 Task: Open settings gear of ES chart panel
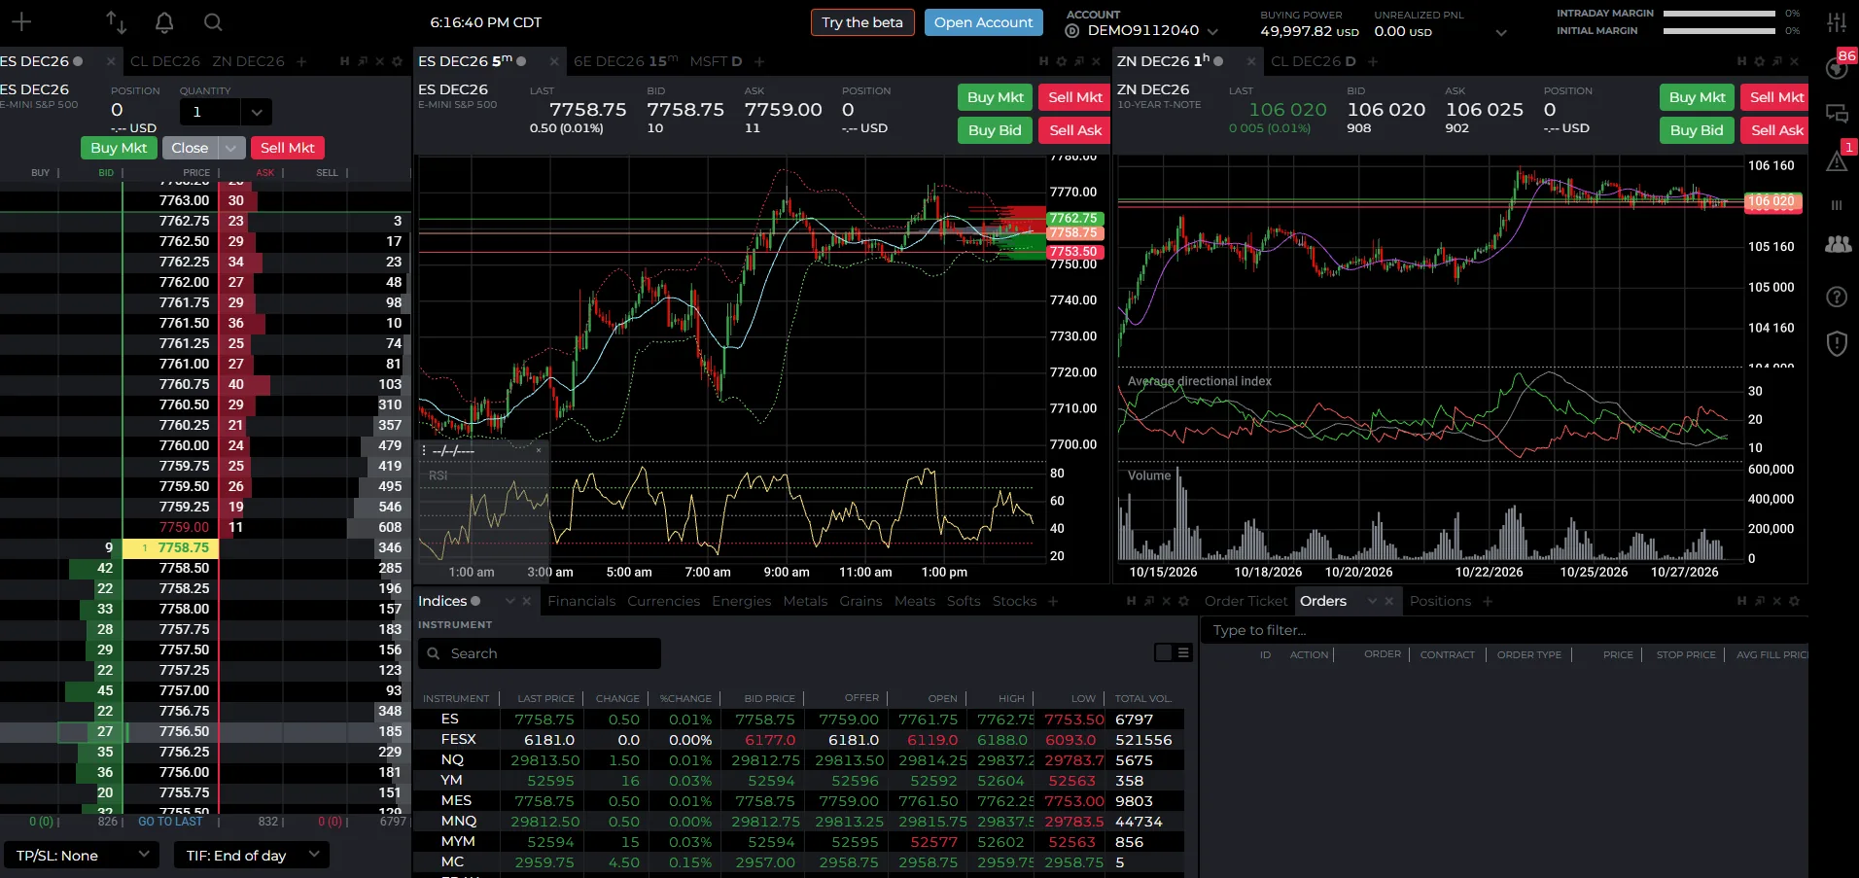click(1062, 61)
